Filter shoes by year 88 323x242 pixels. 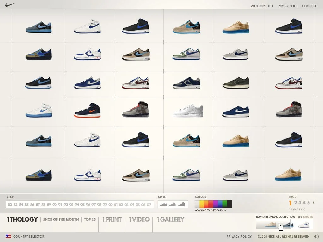point(43,205)
